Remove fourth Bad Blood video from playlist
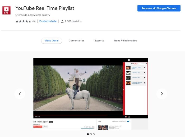This screenshot has width=185, height=137. coord(144,83)
